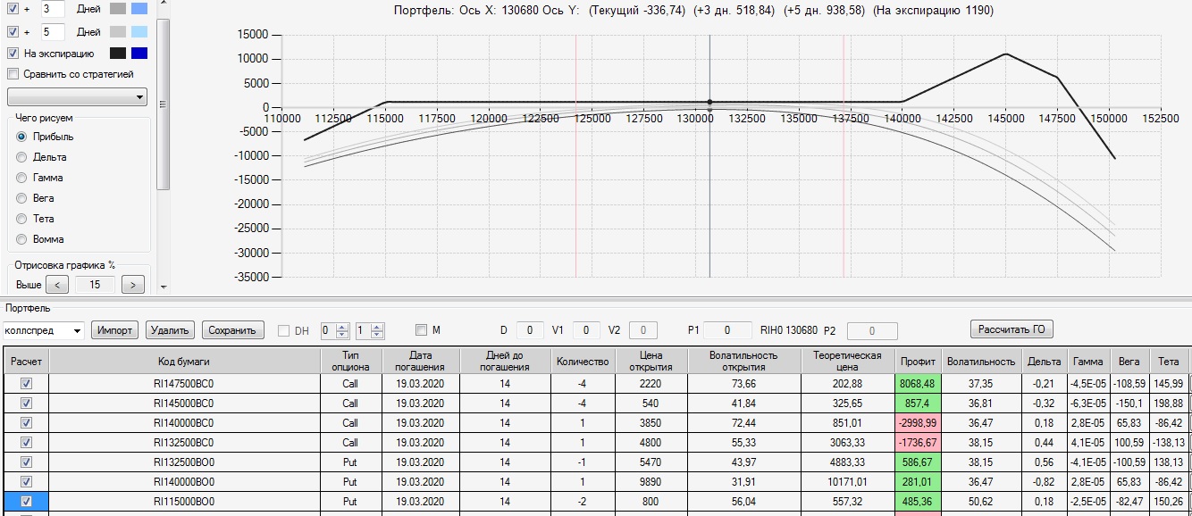Pick the grey swatch for +3 days
The image size is (1192, 516).
118,9
